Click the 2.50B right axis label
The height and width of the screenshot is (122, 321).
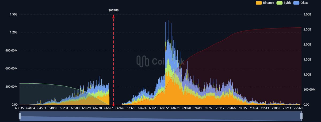(307, 30)
